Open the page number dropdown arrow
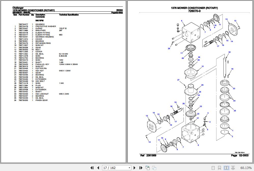Screen dimensions: 254x171 [x=129, y=168]
